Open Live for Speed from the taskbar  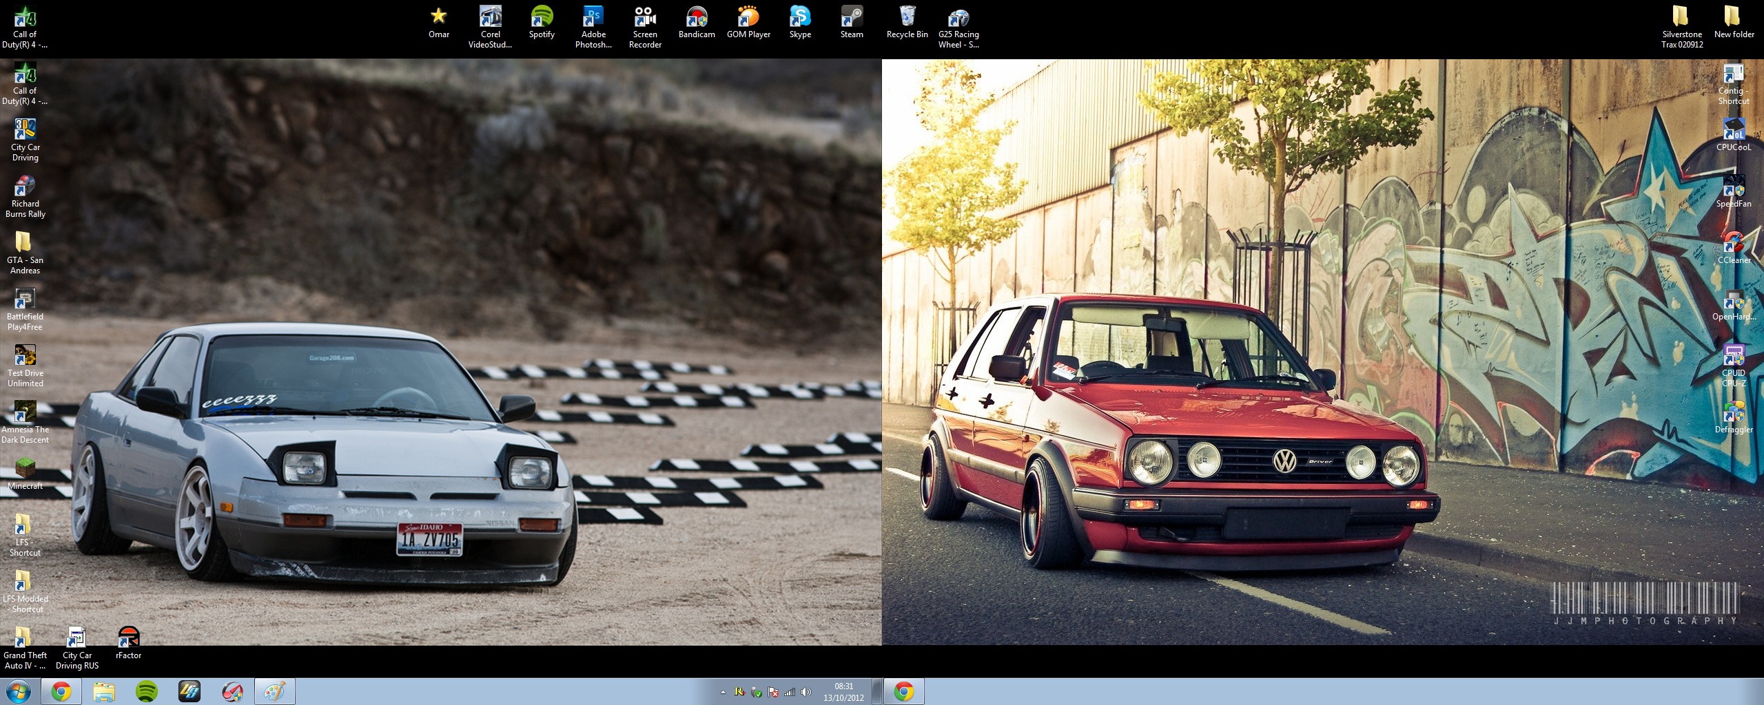tap(189, 691)
